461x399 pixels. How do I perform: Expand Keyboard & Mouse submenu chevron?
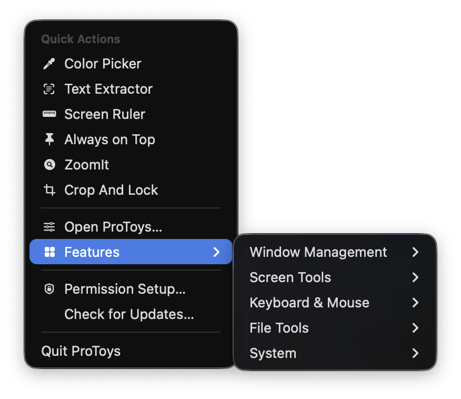tap(415, 303)
